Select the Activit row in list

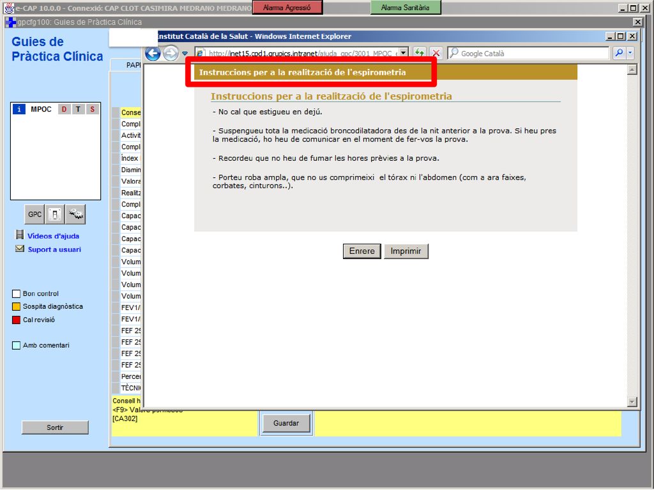(130, 135)
